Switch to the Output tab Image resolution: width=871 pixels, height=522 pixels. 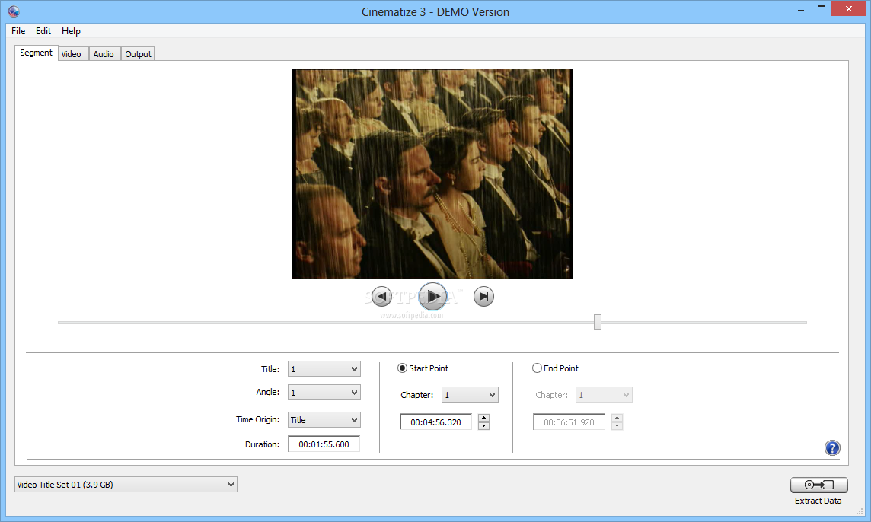(x=138, y=54)
